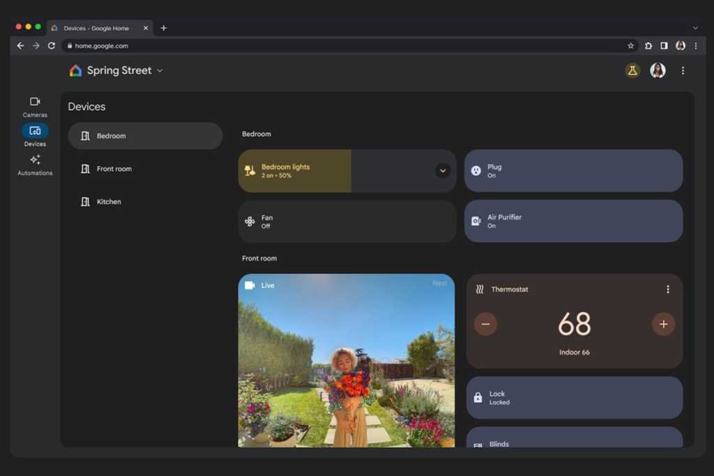Toggle the Air Purifier tile

click(x=573, y=222)
